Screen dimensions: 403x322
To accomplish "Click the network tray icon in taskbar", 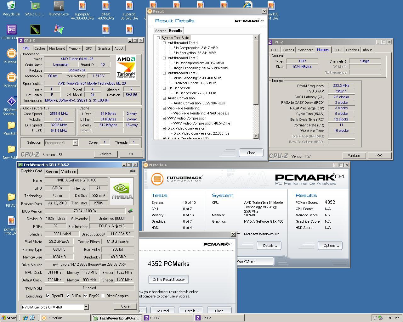I will tap(380, 318).
